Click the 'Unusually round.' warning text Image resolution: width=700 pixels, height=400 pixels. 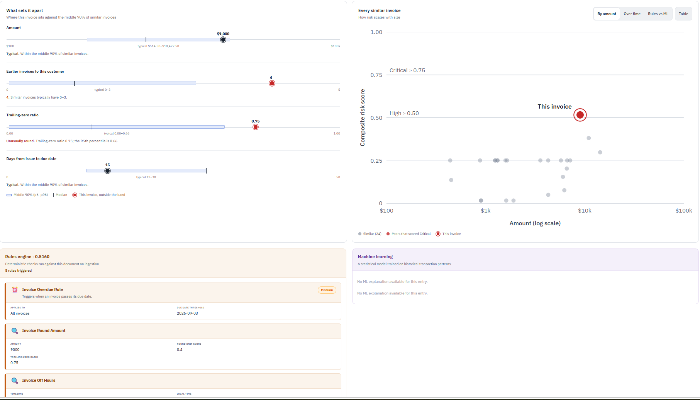(20, 141)
